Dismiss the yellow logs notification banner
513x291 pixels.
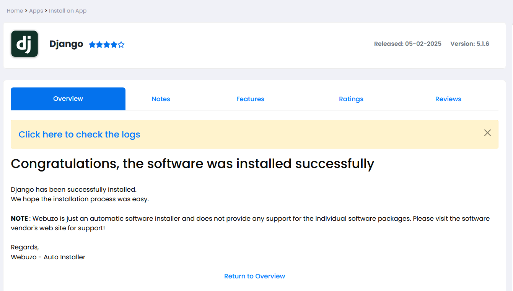[487, 133]
